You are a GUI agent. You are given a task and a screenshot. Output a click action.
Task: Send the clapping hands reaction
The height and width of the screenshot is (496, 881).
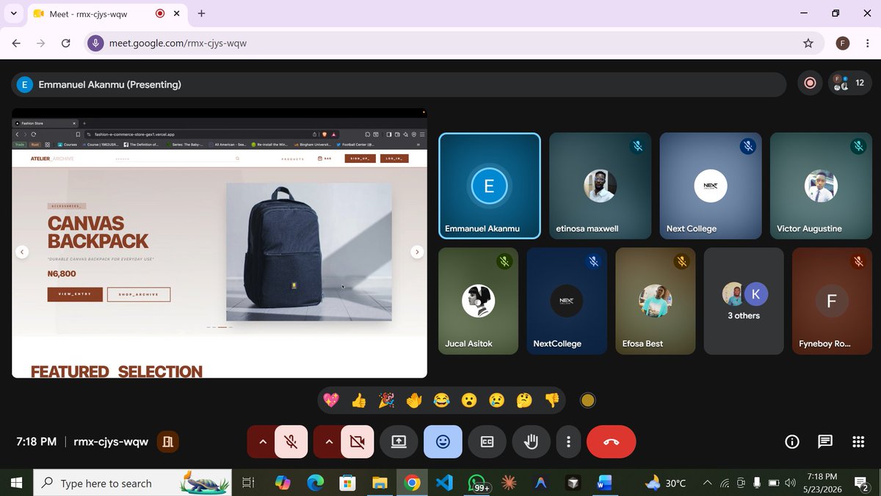point(414,401)
